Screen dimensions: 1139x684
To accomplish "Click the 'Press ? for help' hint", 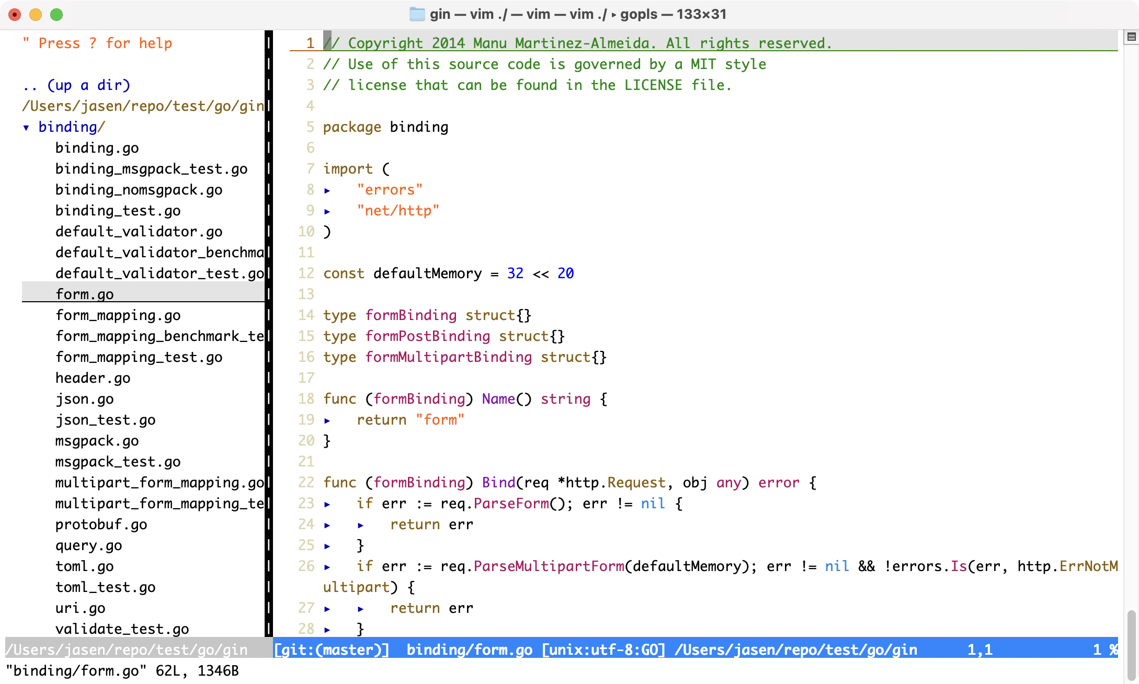I will tap(106, 43).
